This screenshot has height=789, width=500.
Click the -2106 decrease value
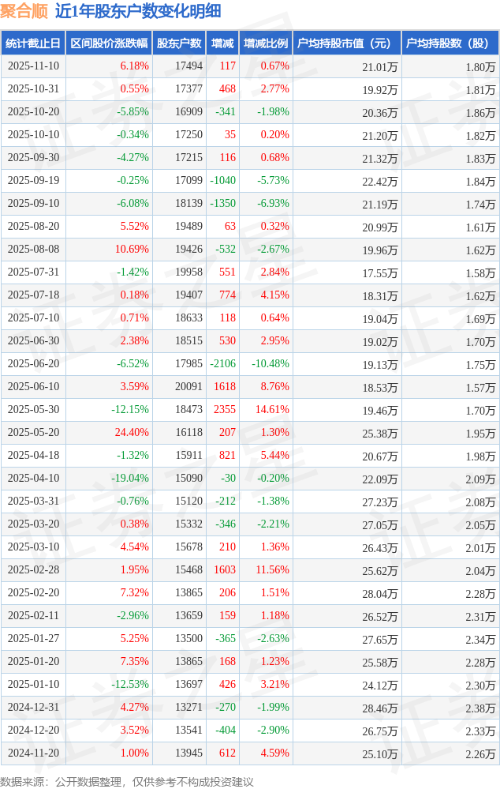pos(222,364)
